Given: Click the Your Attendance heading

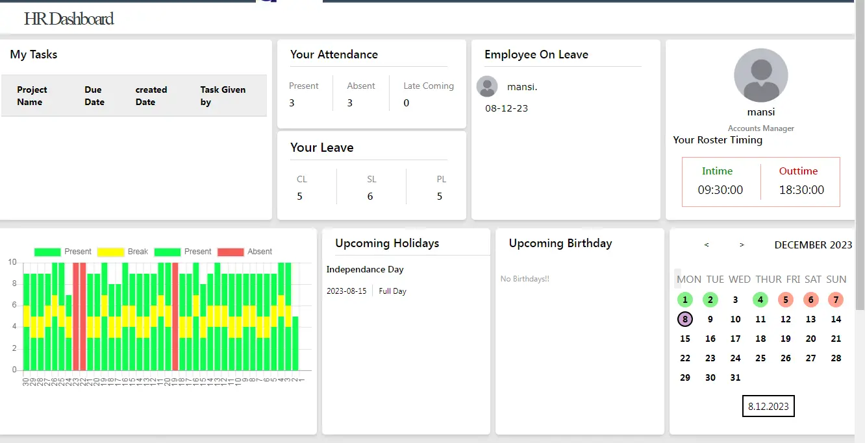Looking at the screenshot, I should click(x=334, y=54).
